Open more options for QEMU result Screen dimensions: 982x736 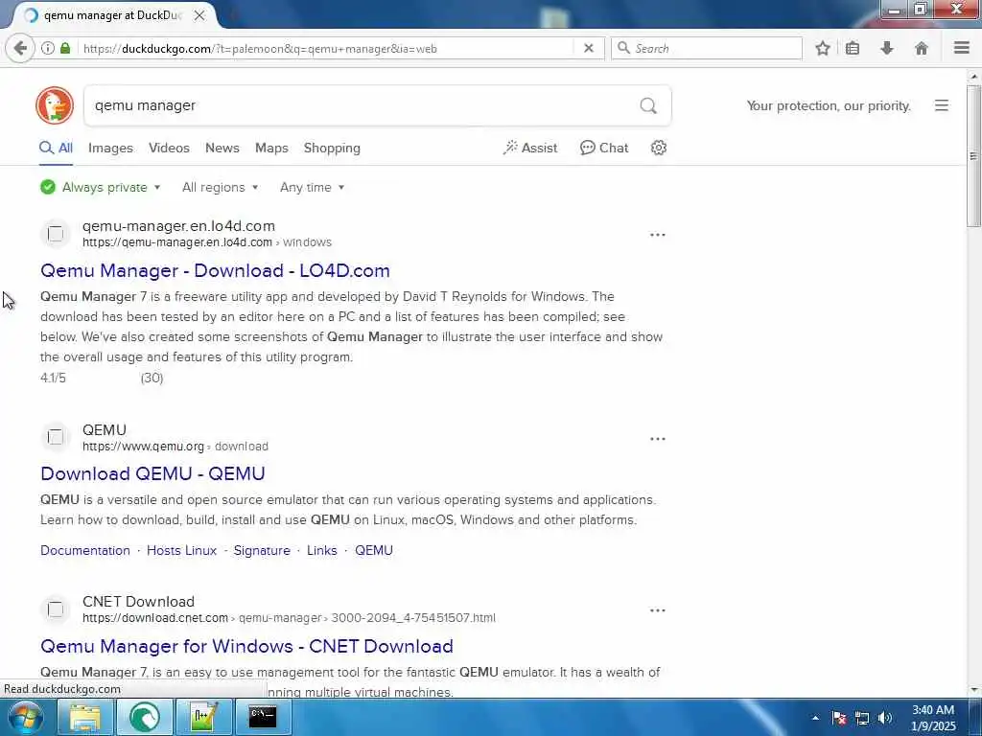pyautogui.click(x=658, y=439)
